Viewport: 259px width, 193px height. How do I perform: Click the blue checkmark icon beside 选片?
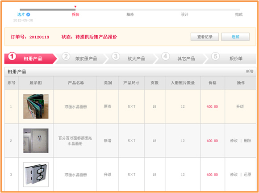point(28,15)
